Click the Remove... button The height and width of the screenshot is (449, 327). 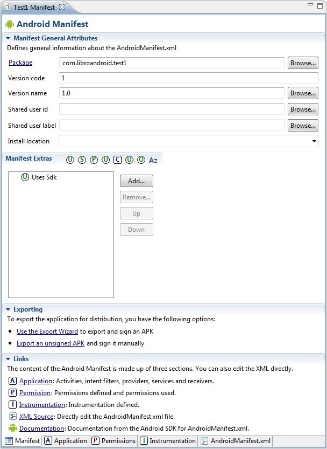pyautogui.click(x=137, y=197)
